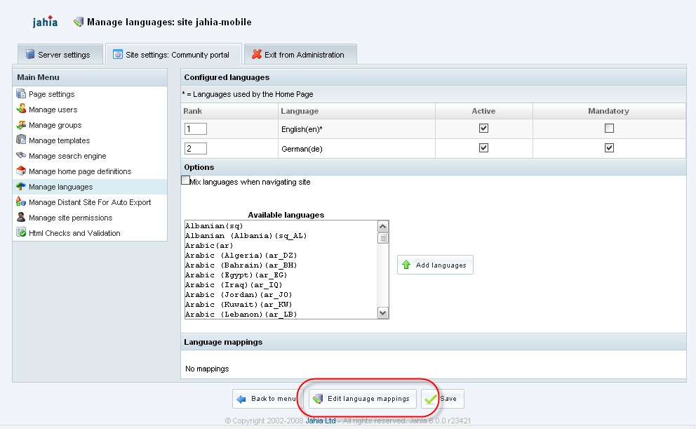Select Manage languages menu item
Image resolution: width=696 pixels, height=429 pixels.
coord(90,187)
